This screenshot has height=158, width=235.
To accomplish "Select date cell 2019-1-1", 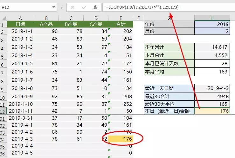I will point(20,31).
